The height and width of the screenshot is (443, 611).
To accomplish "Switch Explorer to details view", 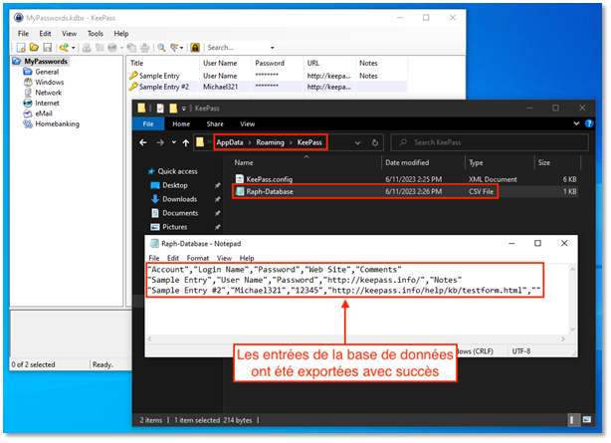I will pyautogui.click(x=572, y=419).
